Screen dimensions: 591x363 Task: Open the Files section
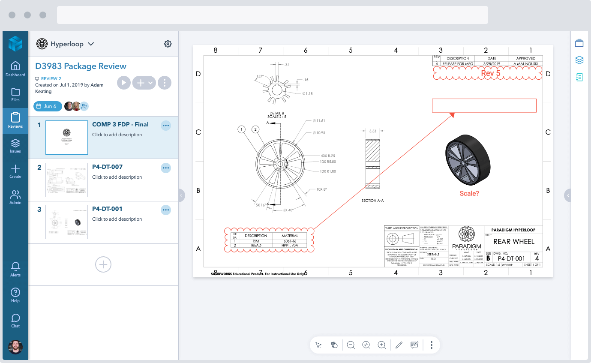pos(15,94)
